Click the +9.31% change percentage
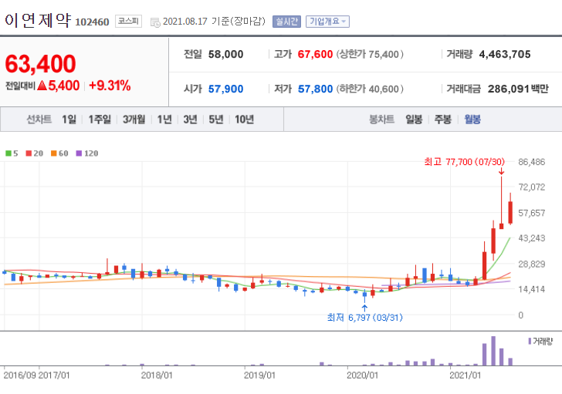Screen dimensions: 562x394 tap(110, 86)
